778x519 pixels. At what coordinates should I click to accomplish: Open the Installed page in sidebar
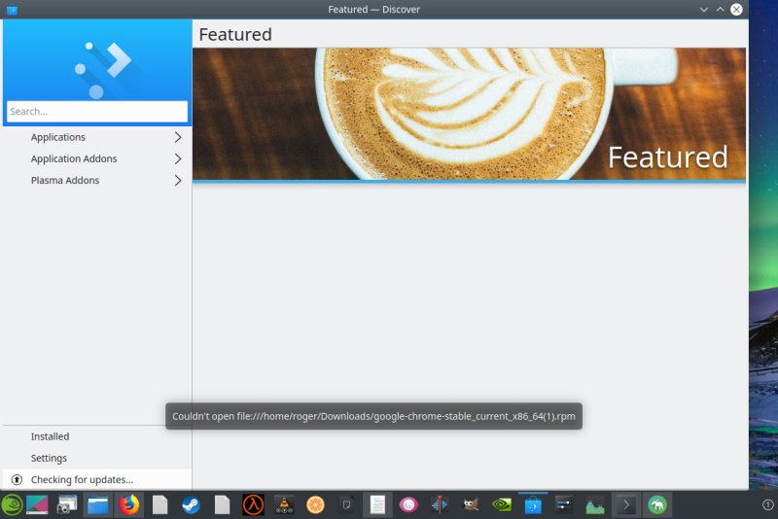[50, 436]
